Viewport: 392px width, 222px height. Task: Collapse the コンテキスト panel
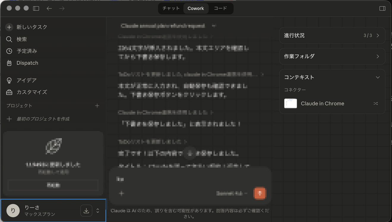[x=378, y=77]
